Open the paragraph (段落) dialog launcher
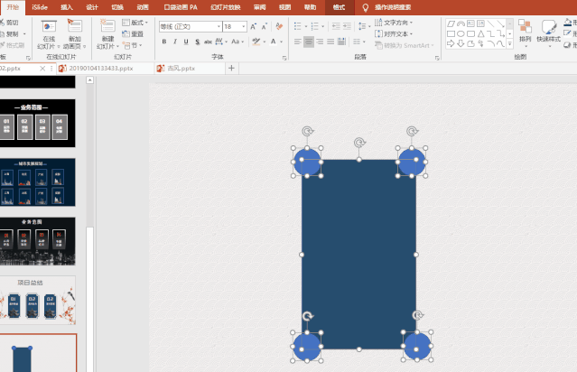Screen dimensions: 577x372 437,58
